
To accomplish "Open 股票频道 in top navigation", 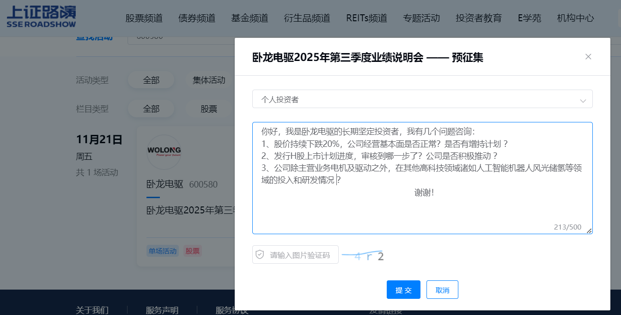I will coord(144,18).
